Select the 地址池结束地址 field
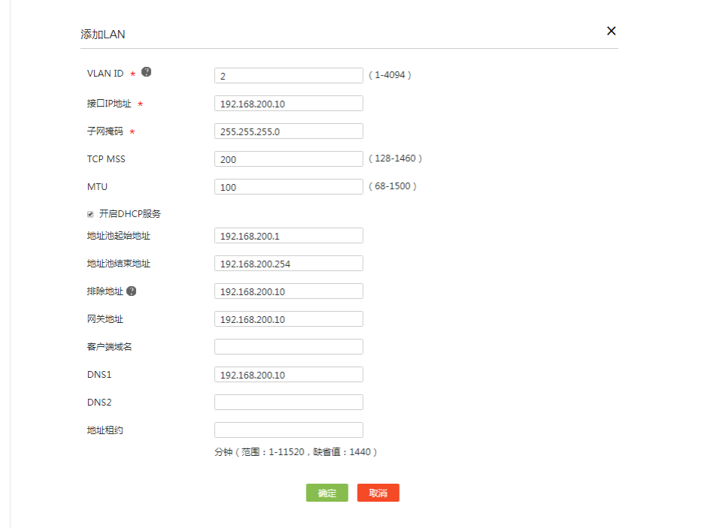The width and height of the screenshot is (701, 528). click(x=289, y=264)
